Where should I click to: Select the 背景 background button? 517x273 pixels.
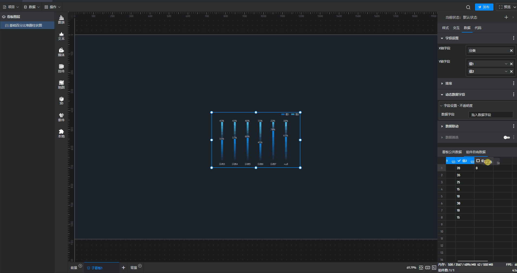[134, 268]
